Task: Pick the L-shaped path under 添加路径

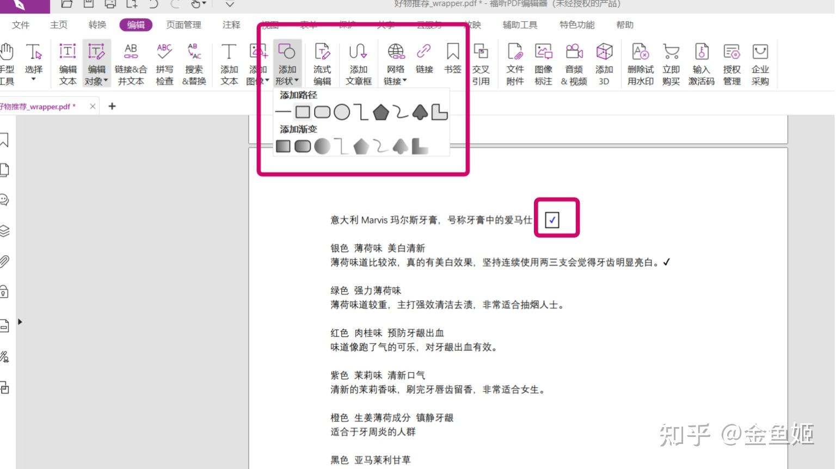Action: click(439, 112)
